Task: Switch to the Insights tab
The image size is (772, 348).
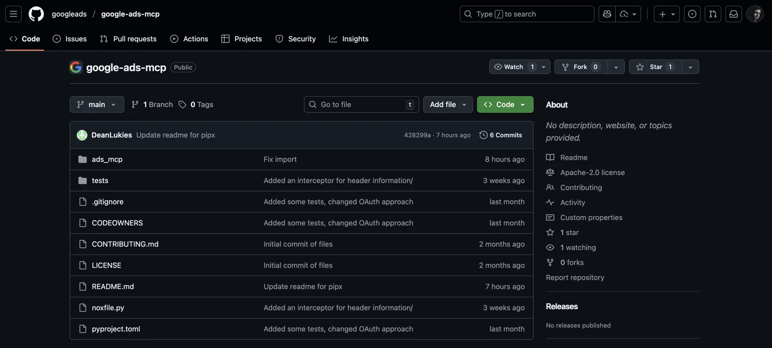Action: pos(348,39)
